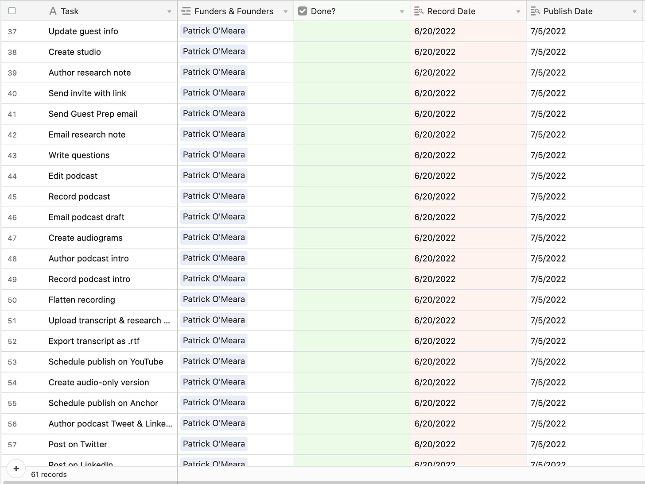Select Schedule publish on YouTube task
The width and height of the screenshot is (645, 484).
tap(106, 362)
